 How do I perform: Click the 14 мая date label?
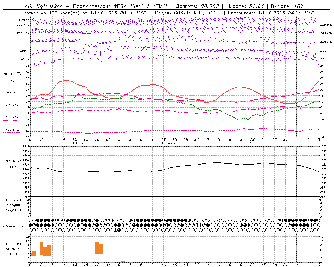168,143
